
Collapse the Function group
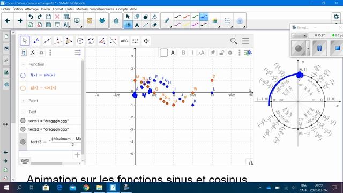click(x=23, y=64)
